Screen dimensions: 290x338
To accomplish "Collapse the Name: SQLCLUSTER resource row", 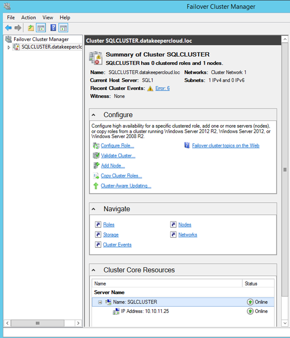I will 100,302.
